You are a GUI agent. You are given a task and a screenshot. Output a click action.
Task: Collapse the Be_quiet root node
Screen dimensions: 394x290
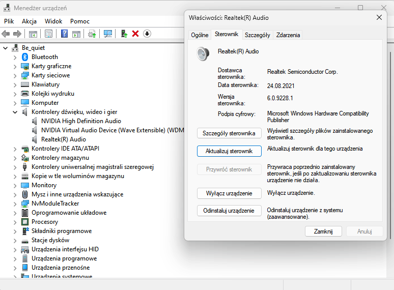coord(5,48)
